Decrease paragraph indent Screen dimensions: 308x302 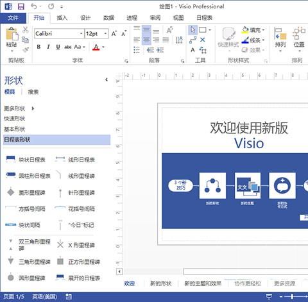pos(150,50)
